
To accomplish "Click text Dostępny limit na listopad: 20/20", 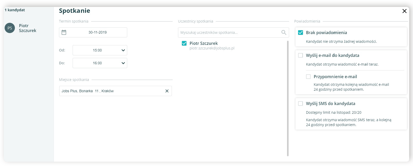I will 333,112.
